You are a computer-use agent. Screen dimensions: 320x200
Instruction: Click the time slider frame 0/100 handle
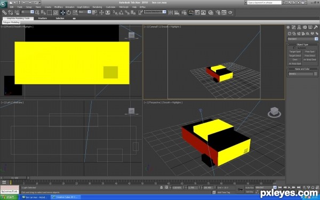pos(15,178)
